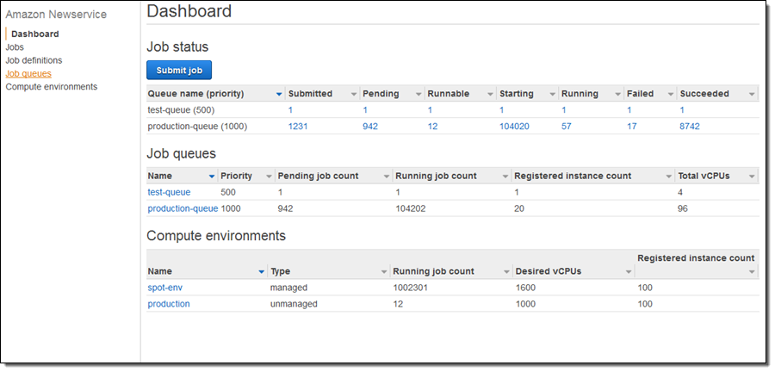Expand the Pending column sort arrow

coord(418,94)
